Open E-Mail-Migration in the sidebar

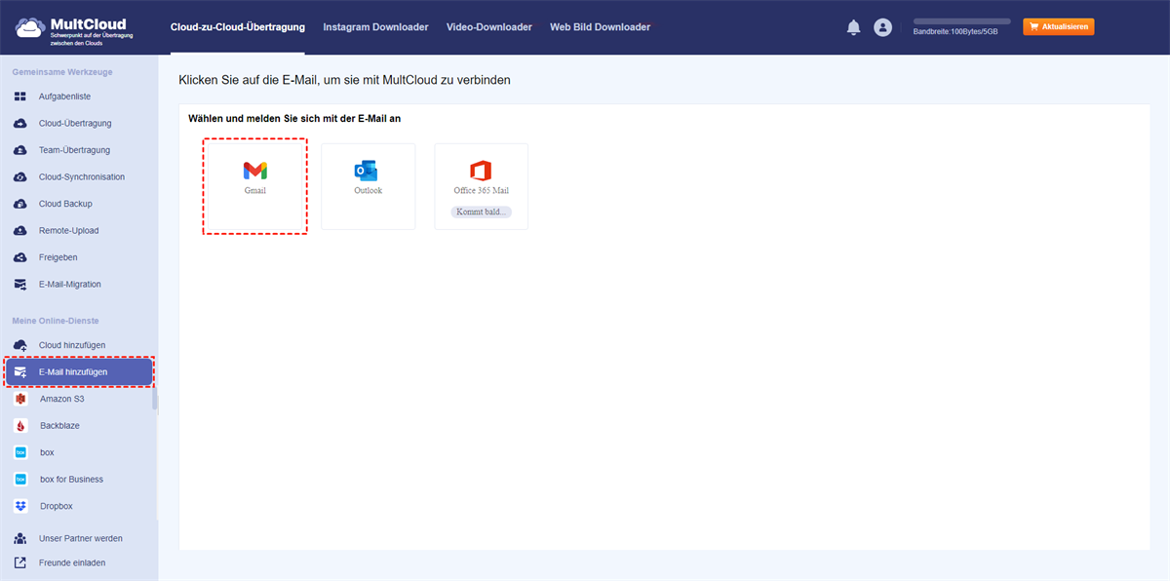[70, 285]
